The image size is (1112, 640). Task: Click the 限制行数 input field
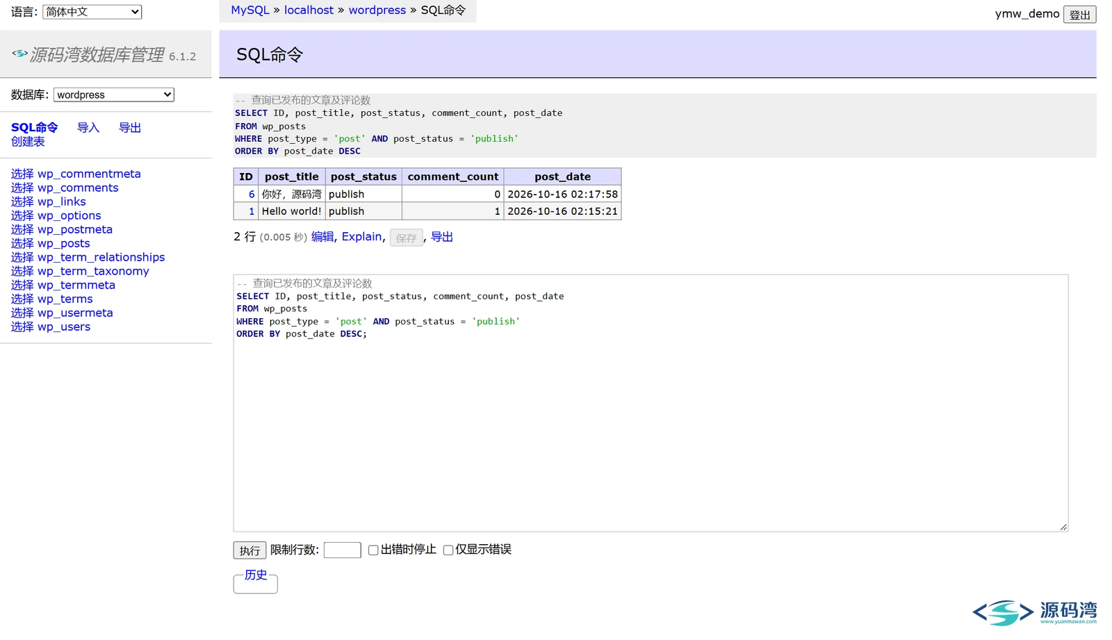pos(342,550)
